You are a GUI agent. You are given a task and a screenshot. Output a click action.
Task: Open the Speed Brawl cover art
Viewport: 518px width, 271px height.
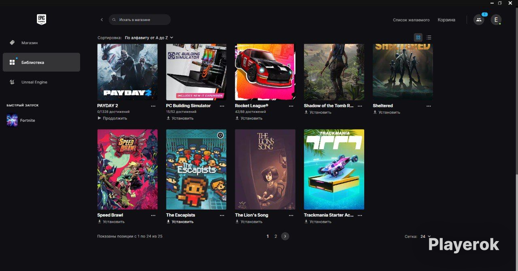[x=127, y=169]
